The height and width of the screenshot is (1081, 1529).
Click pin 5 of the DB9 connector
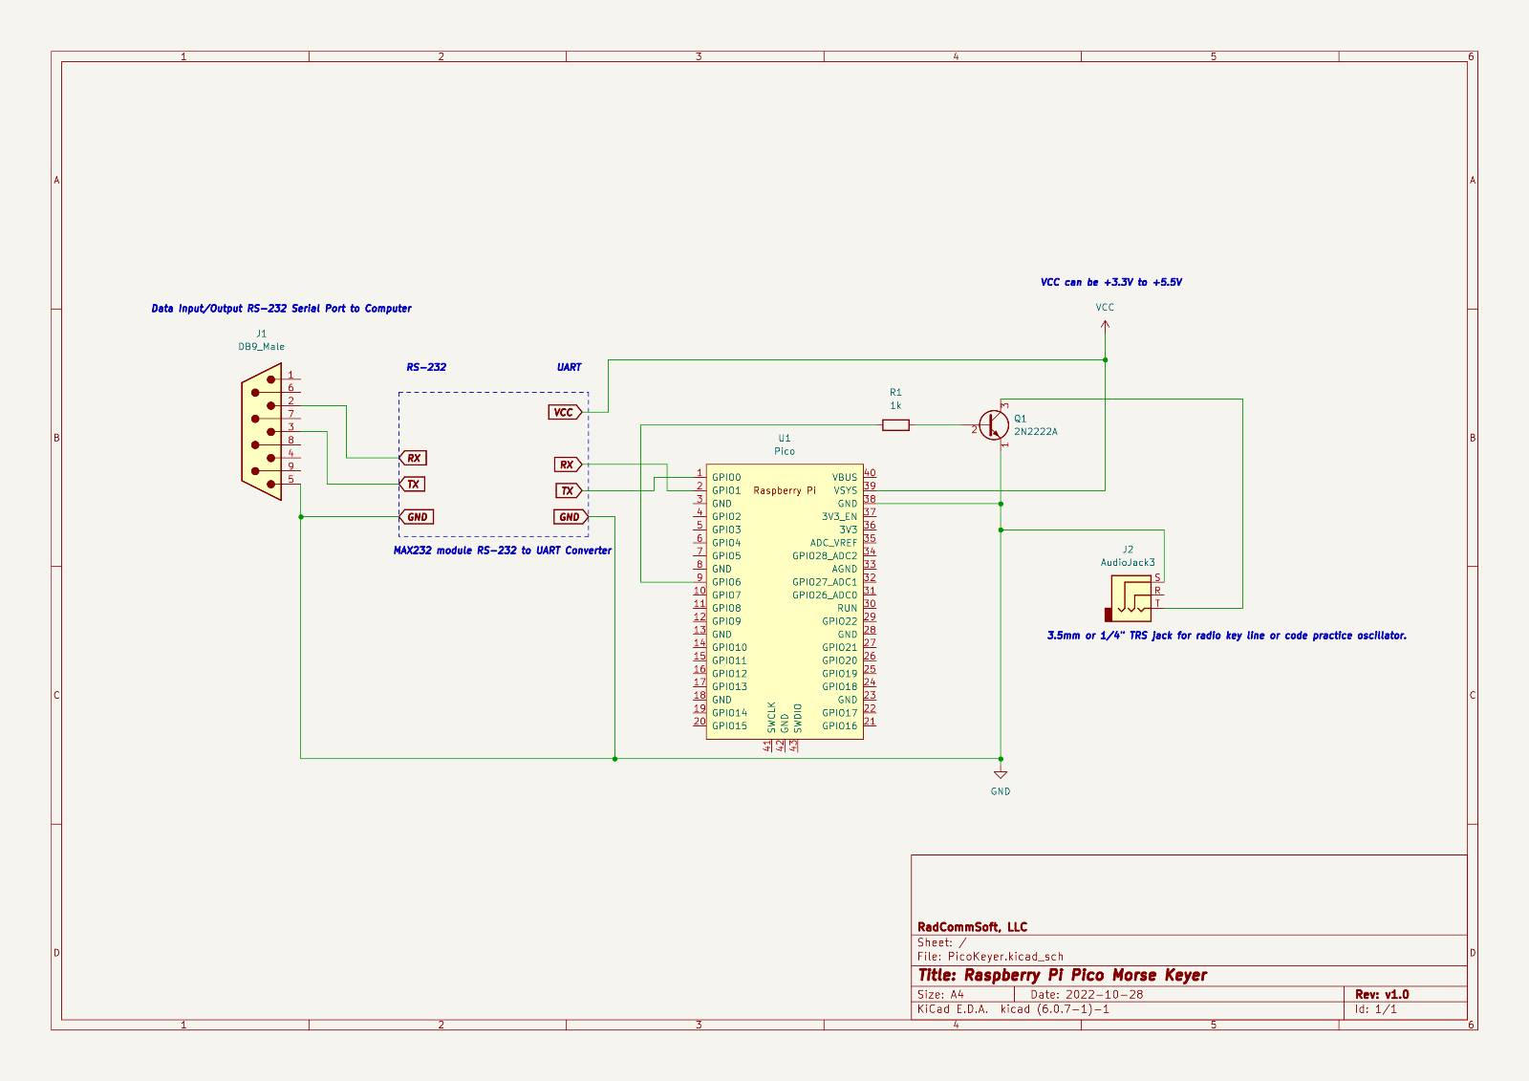tap(291, 481)
